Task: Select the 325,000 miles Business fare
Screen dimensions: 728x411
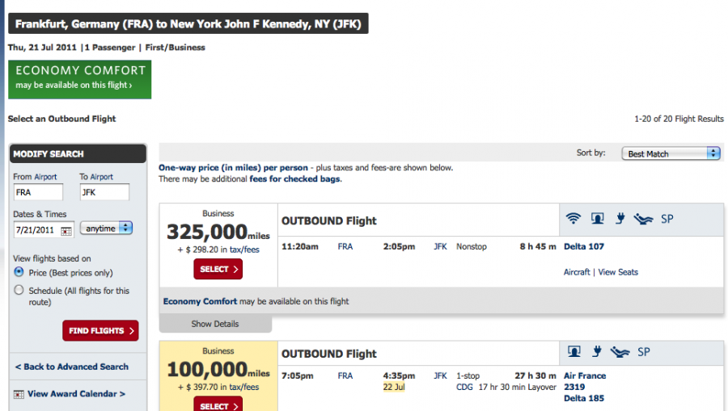Action: point(218,269)
